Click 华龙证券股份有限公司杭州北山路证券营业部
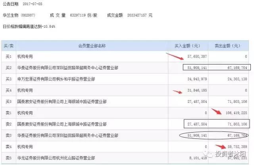254x165 pixels. 56,158
